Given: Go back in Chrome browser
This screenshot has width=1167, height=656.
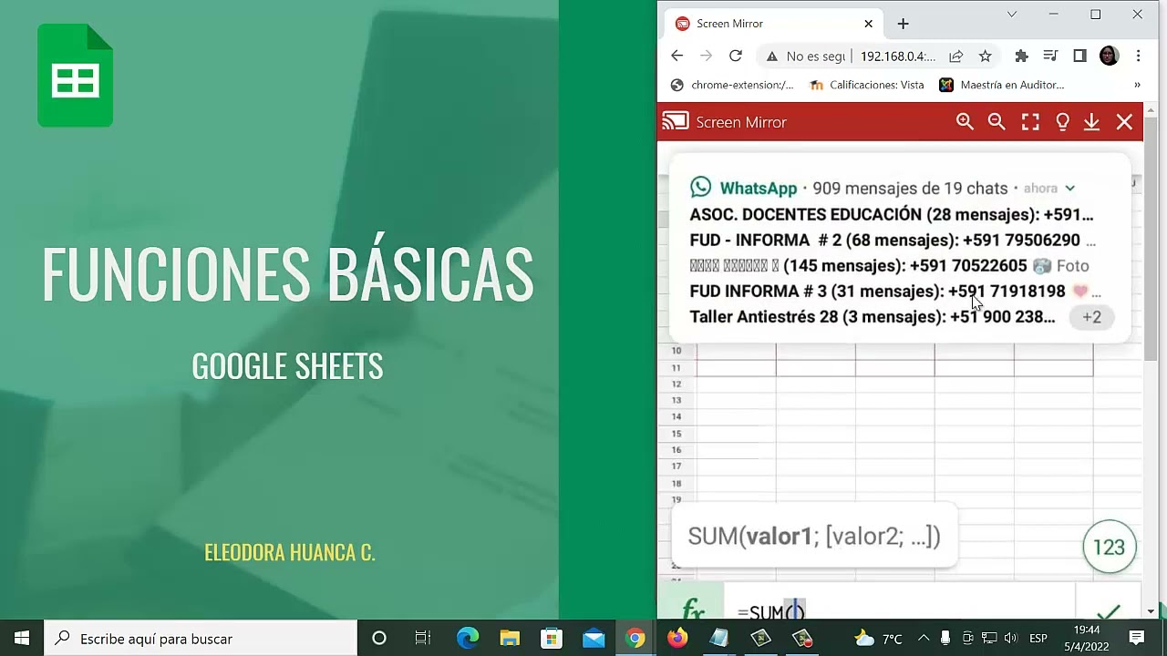Looking at the screenshot, I should (x=676, y=56).
